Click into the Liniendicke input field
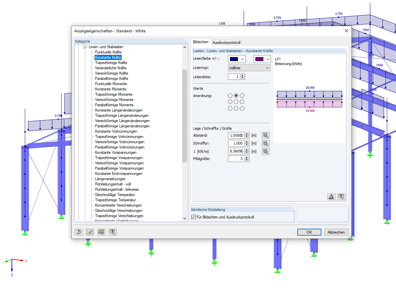 click(x=234, y=77)
